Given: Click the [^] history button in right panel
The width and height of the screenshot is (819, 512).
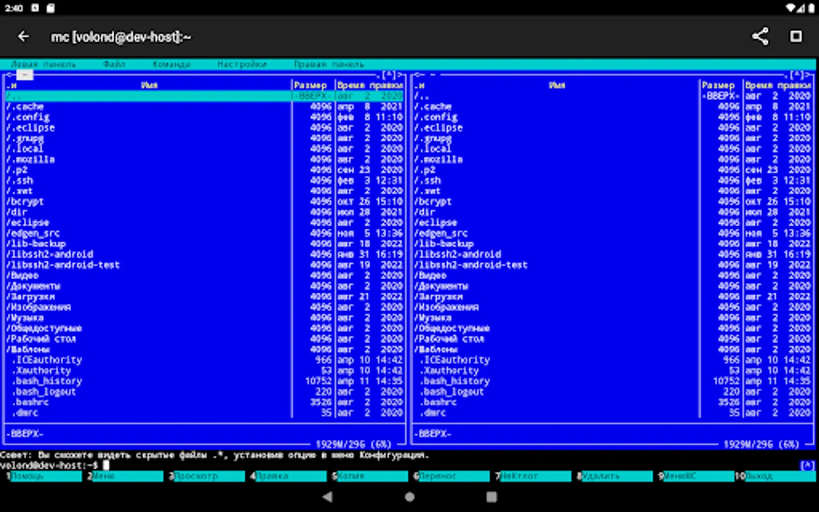Looking at the screenshot, I should tap(797, 75).
